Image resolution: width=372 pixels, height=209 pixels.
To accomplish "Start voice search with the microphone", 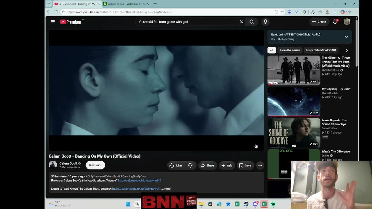I will [x=265, y=22].
